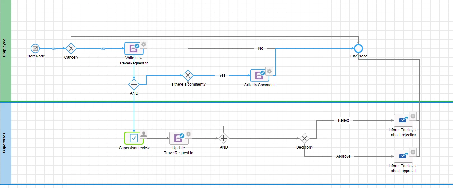Select the AND gateway in Employee lane
Image resolution: width=453 pixels, height=188 pixels.
pyautogui.click(x=134, y=85)
